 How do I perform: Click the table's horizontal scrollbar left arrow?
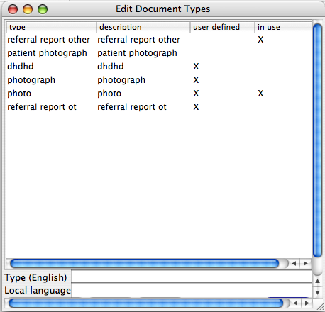[x=294, y=263]
